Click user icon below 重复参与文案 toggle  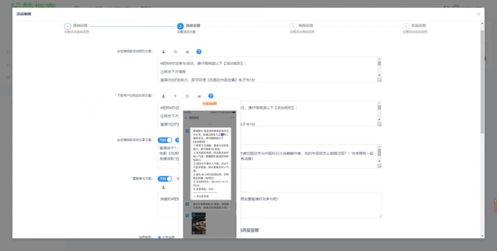point(163,187)
